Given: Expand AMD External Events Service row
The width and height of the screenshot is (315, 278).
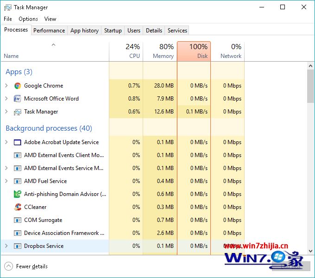Looking at the screenshot, I should click(x=6, y=168).
